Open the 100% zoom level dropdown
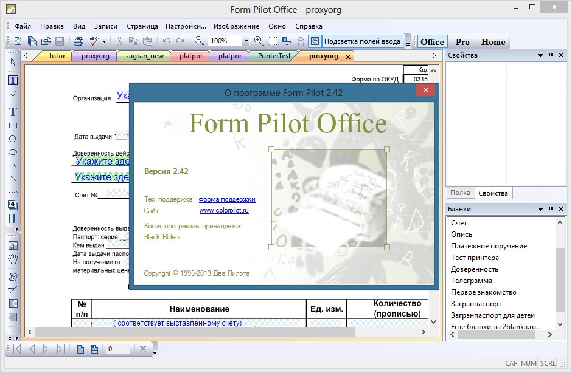The width and height of the screenshot is (572, 373). [x=246, y=41]
